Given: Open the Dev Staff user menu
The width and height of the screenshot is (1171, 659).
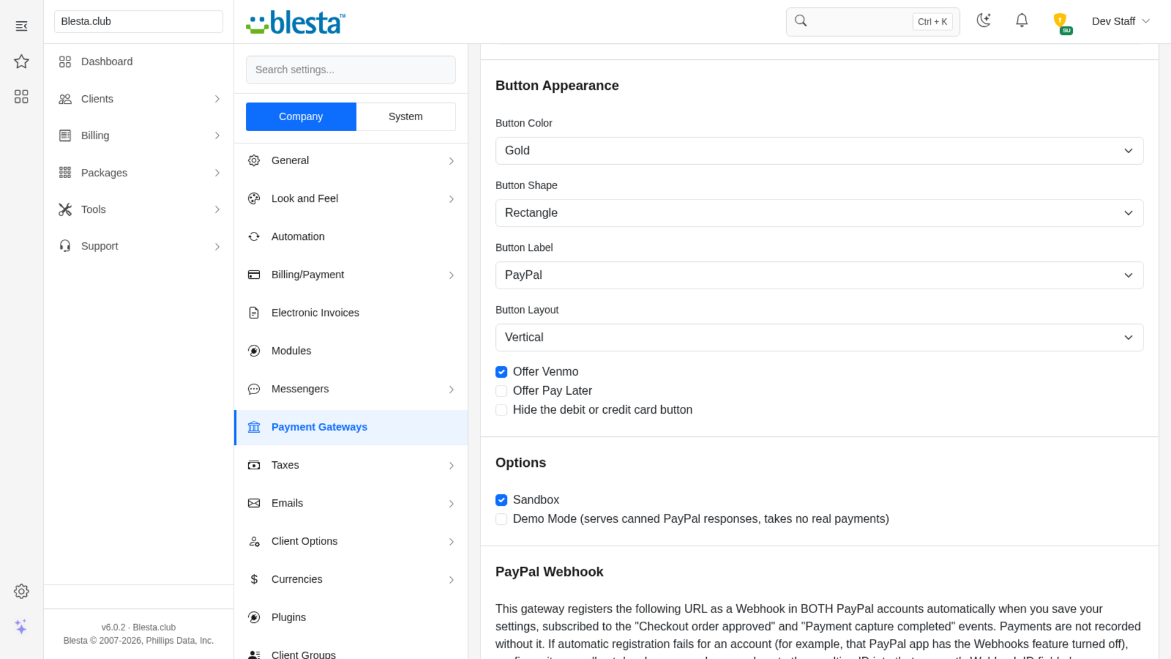Looking at the screenshot, I should pyautogui.click(x=1121, y=21).
